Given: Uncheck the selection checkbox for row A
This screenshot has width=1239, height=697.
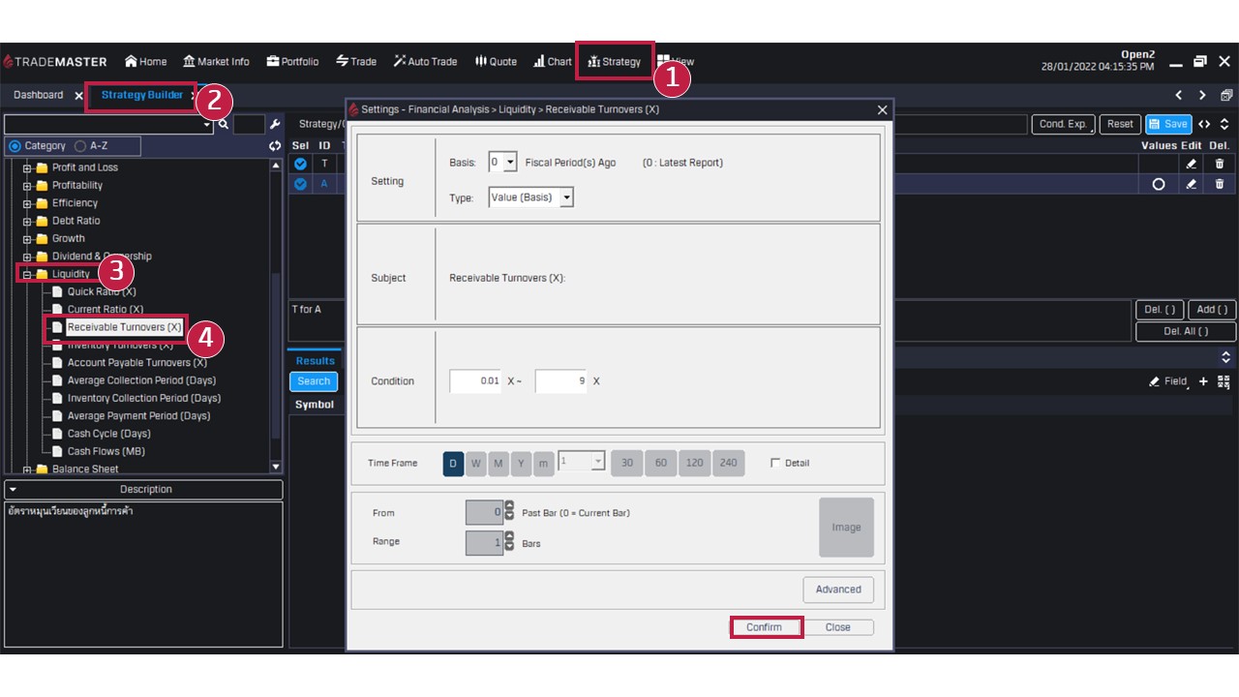Looking at the screenshot, I should pos(300,184).
